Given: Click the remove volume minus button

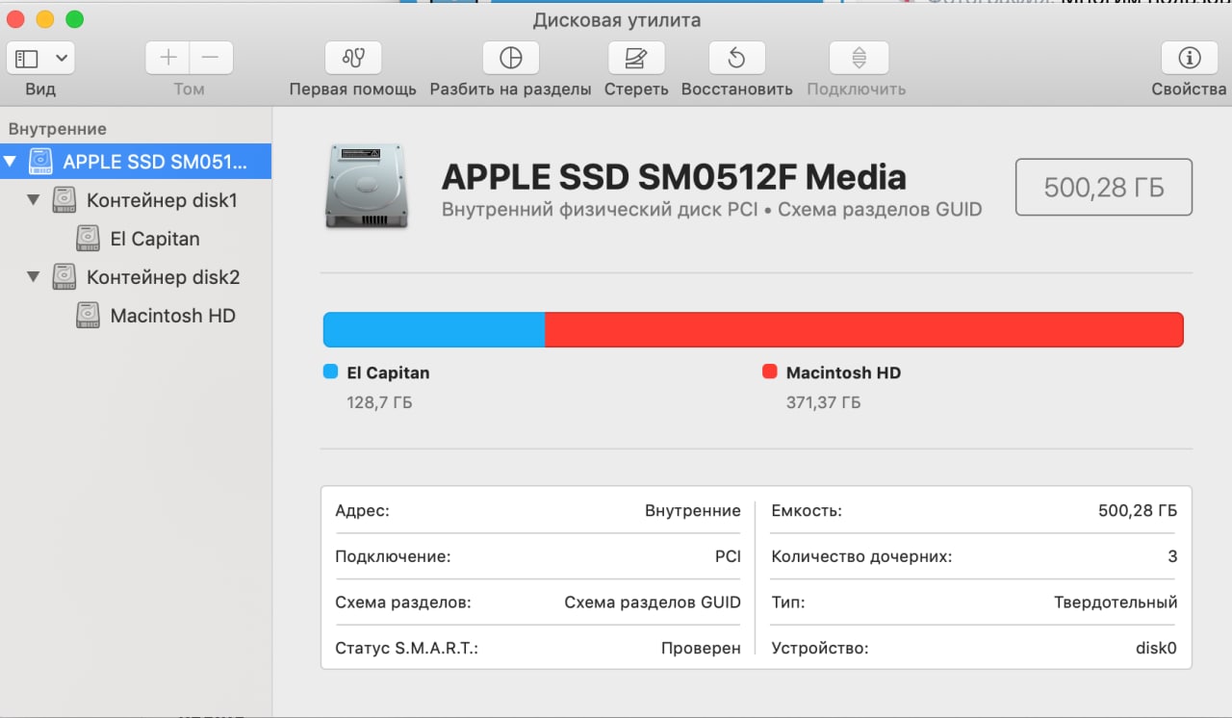Looking at the screenshot, I should 211,58.
